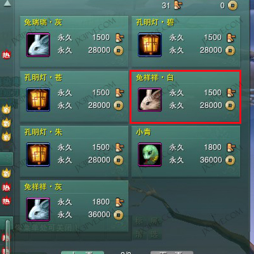The height and width of the screenshot is (254, 254).
Task: Select the 兔瑞瑞·灰 gray rabbit icon
Action: click(38, 45)
